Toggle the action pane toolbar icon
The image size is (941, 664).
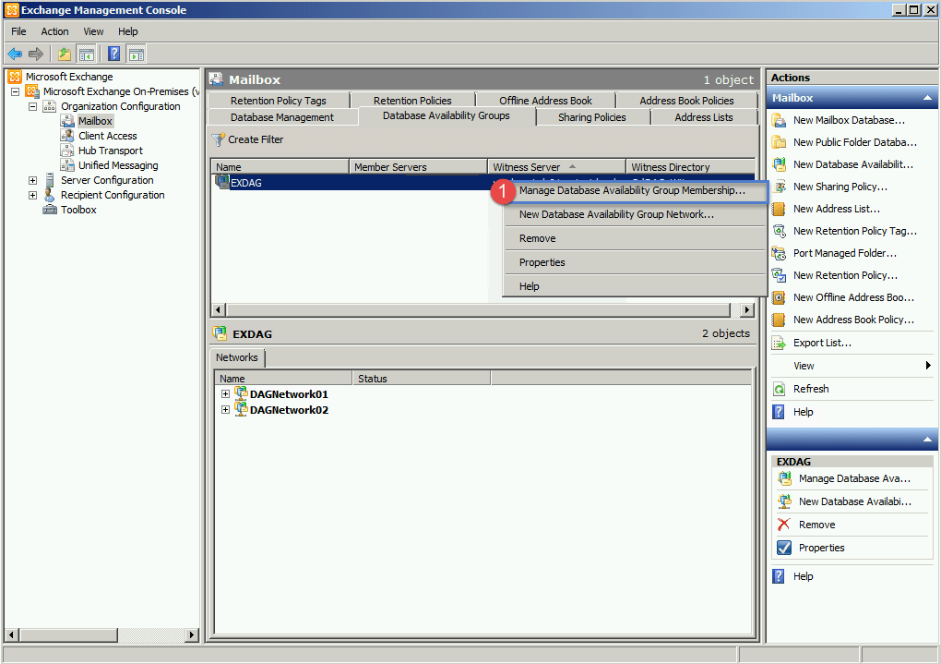click(x=137, y=54)
